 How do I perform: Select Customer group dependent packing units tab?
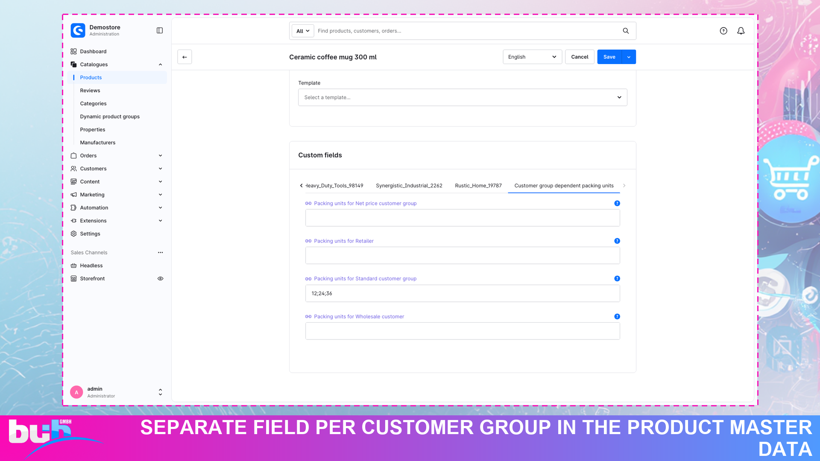pos(564,185)
